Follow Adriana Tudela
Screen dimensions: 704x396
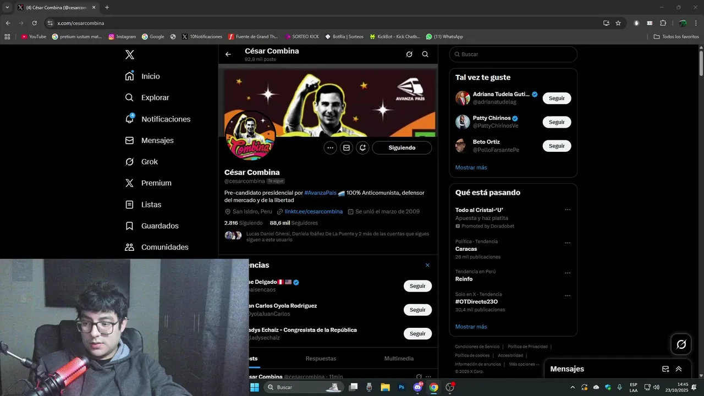(x=557, y=98)
